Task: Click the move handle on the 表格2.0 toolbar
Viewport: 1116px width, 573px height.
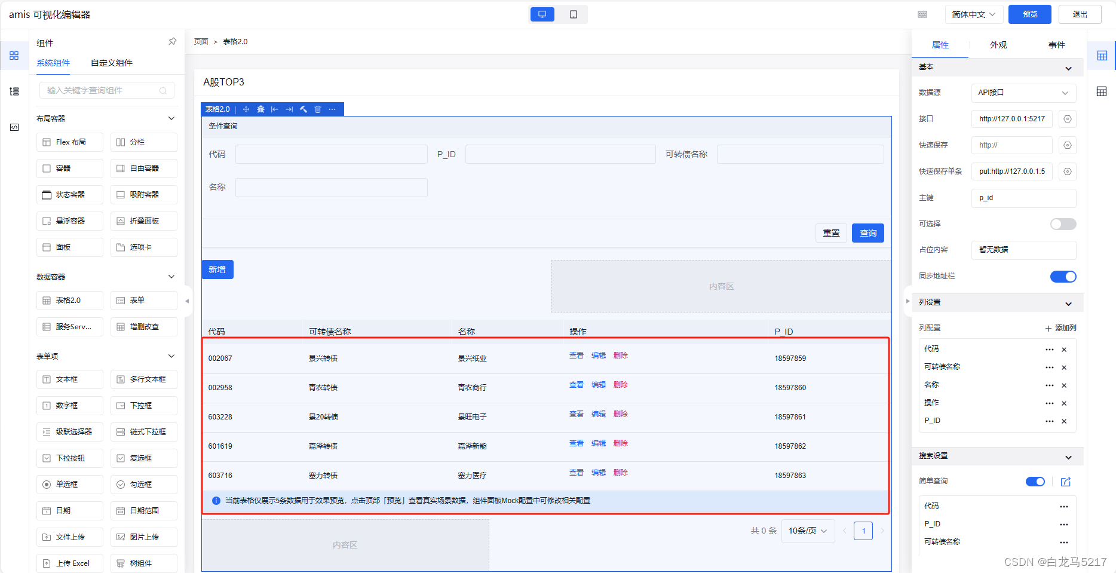Action: point(246,109)
